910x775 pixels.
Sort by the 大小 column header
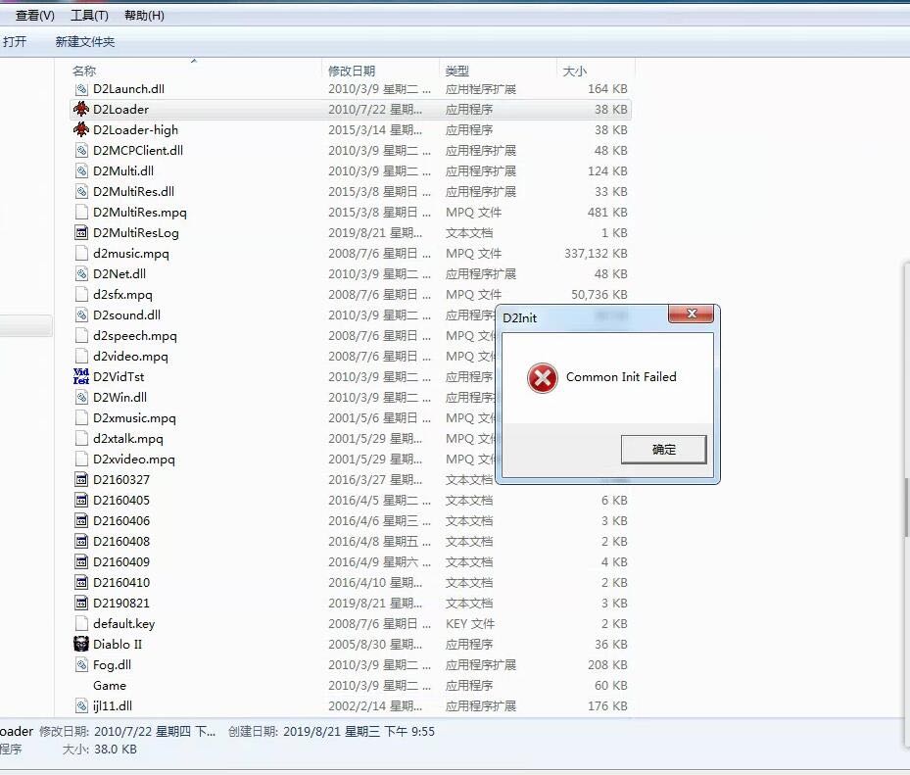tap(575, 71)
